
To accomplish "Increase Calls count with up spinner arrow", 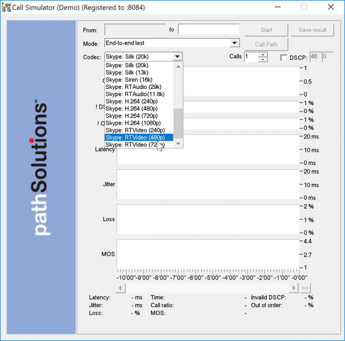I will (263, 54).
